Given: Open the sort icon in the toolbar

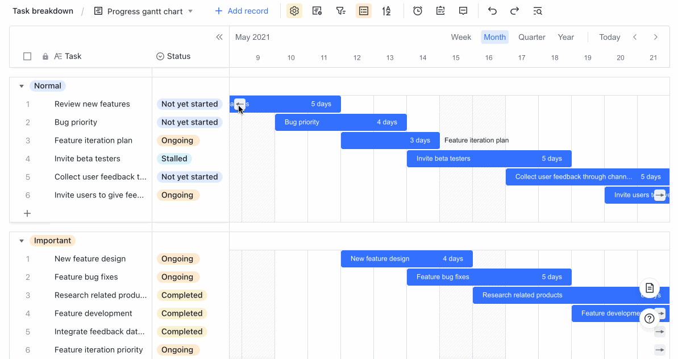Looking at the screenshot, I should click(387, 11).
